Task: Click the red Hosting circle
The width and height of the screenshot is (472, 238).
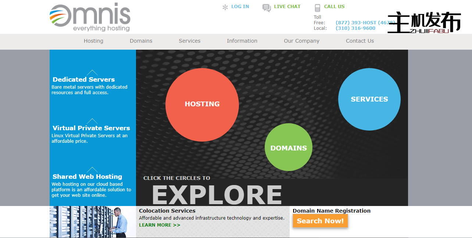Action: point(202,104)
